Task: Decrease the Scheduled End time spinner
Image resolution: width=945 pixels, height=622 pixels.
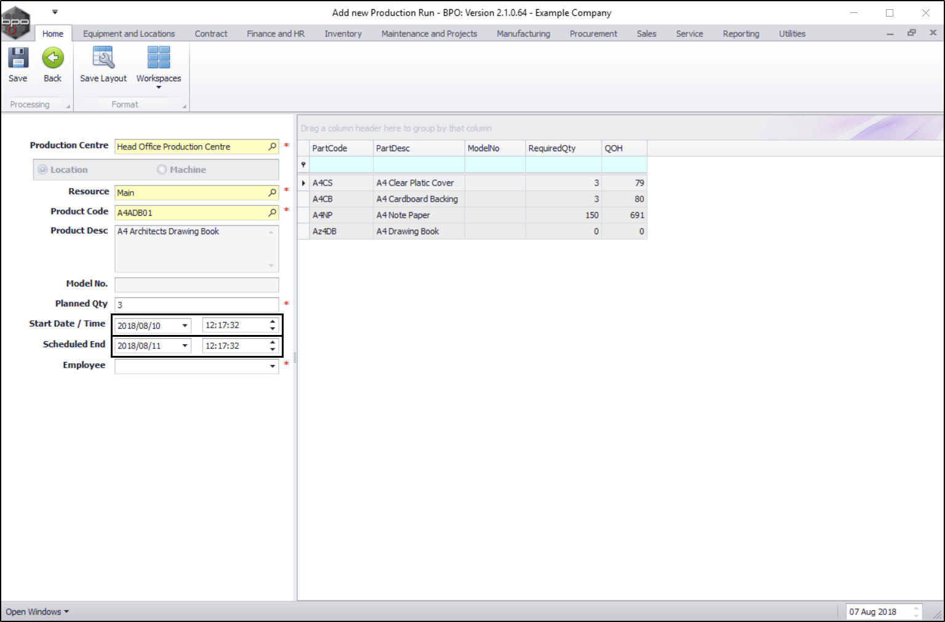Action: point(273,349)
